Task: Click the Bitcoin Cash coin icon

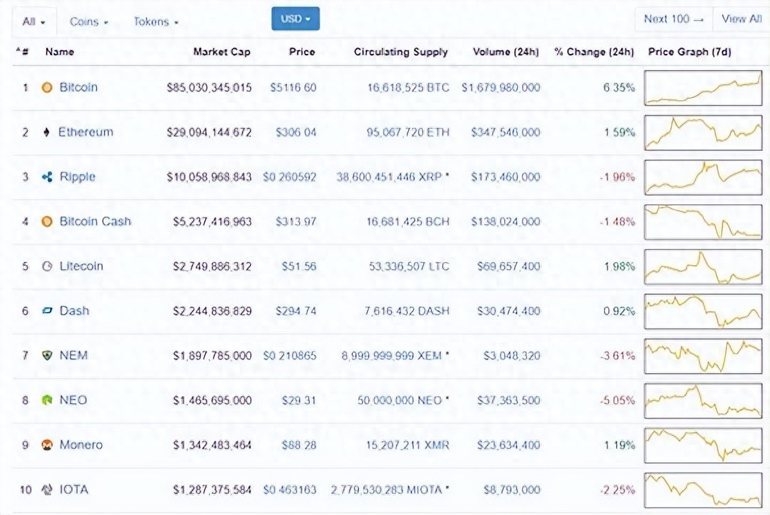Action: point(47,222)
